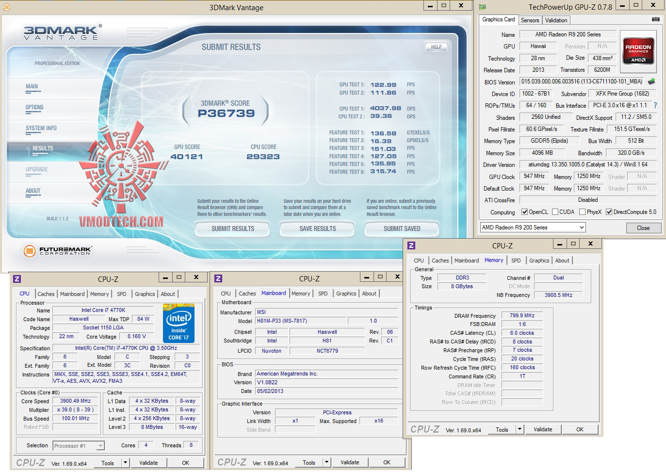Click the Radeon Graphics logo in GPU-Z
The width and height of the screenshot is (666, 473).
coord(638,51)
